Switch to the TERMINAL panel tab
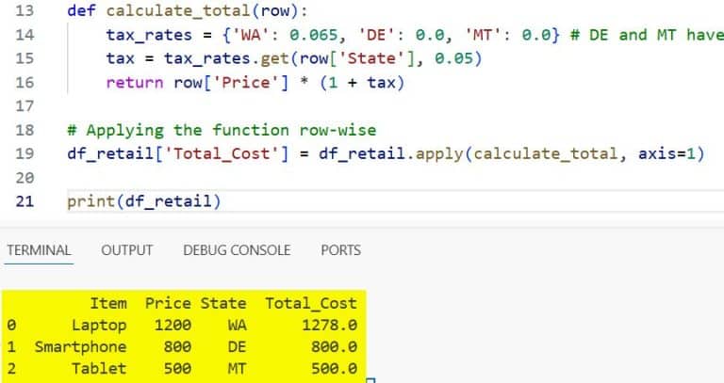Screen dimensions: 724x383 [39, 250]
